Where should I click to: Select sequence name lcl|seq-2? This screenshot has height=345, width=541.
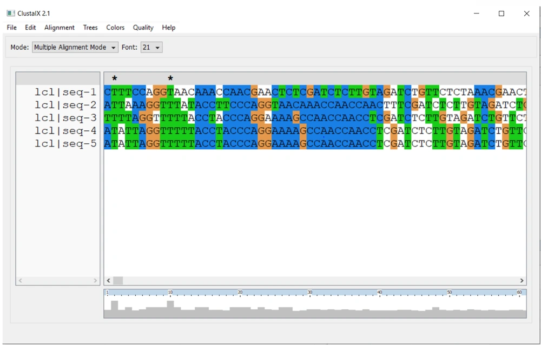(x=65, y=105)
